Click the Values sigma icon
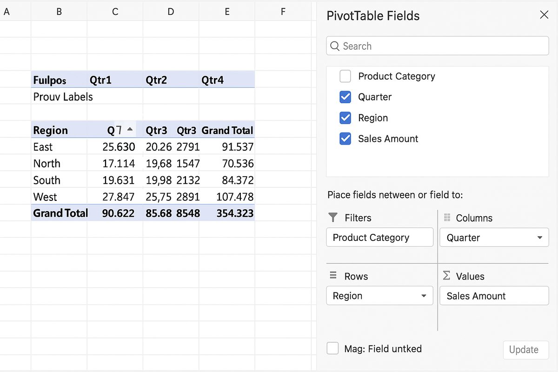 tap(446, 276)
